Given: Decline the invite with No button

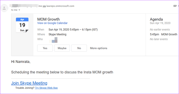Looking at the screenshot, I should point(79,48).
